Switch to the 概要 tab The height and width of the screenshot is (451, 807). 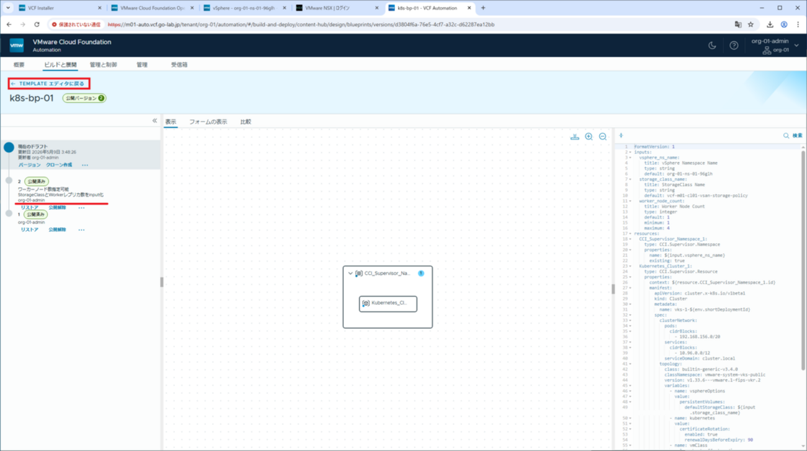point(19,65)
